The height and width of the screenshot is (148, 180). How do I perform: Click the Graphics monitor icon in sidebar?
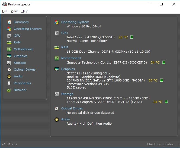point(9,56)
